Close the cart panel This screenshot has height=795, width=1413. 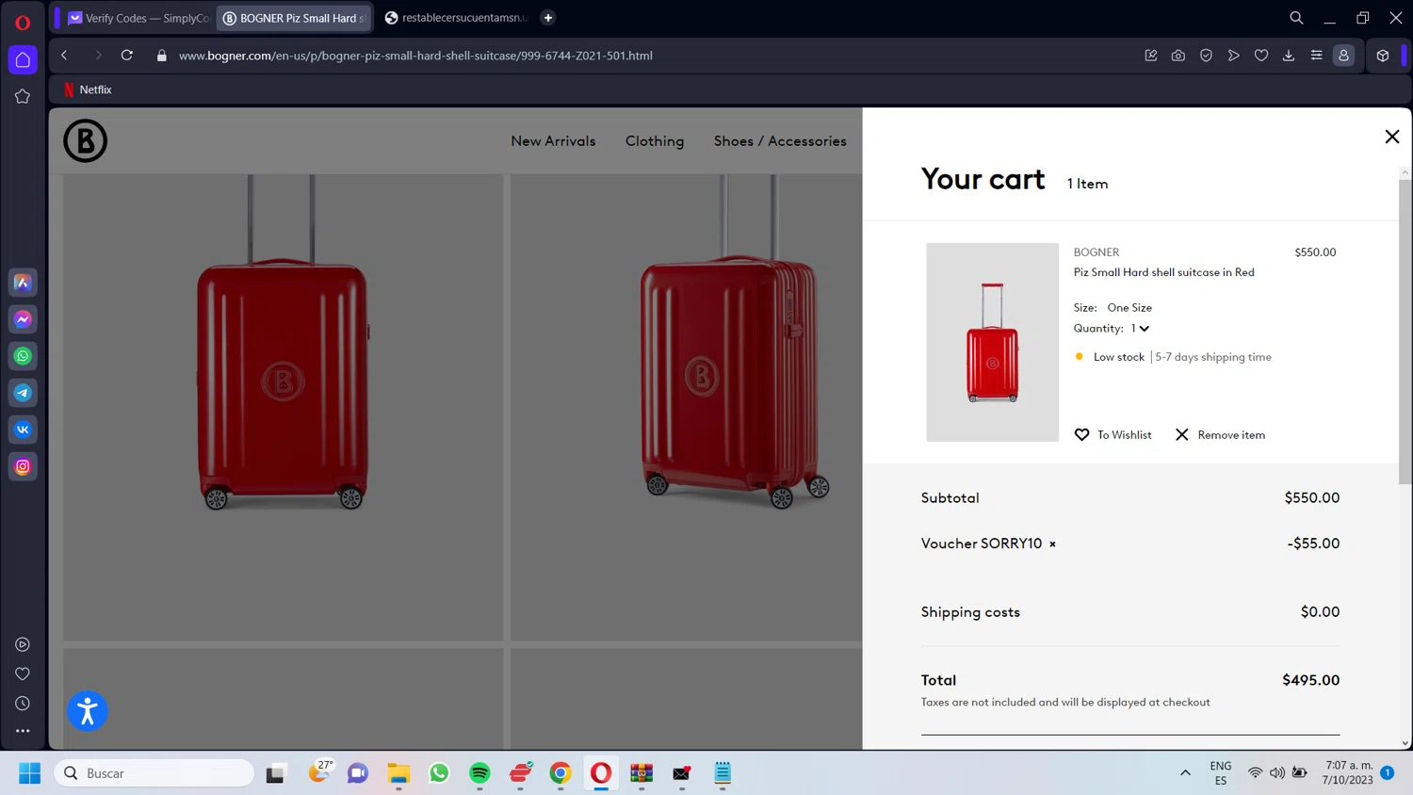[1391, 137]
